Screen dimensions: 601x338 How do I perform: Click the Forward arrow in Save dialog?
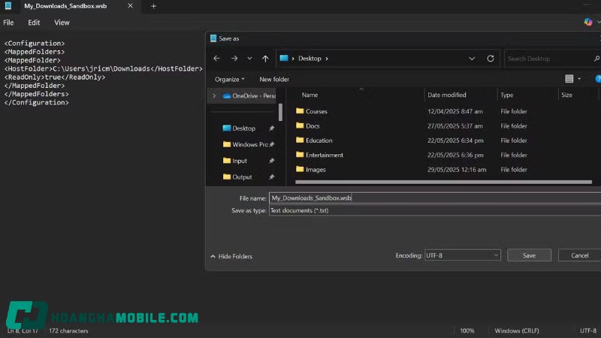point(234,59)
